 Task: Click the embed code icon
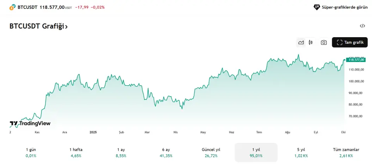click(x=362, y=26)
